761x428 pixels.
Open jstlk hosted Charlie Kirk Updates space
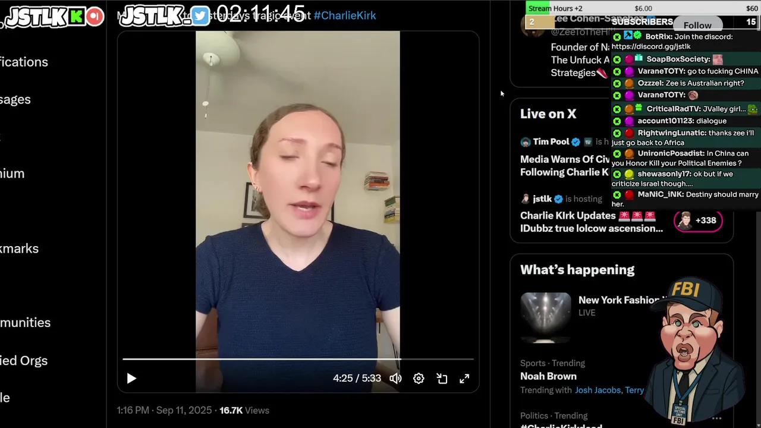coord(592,222)
